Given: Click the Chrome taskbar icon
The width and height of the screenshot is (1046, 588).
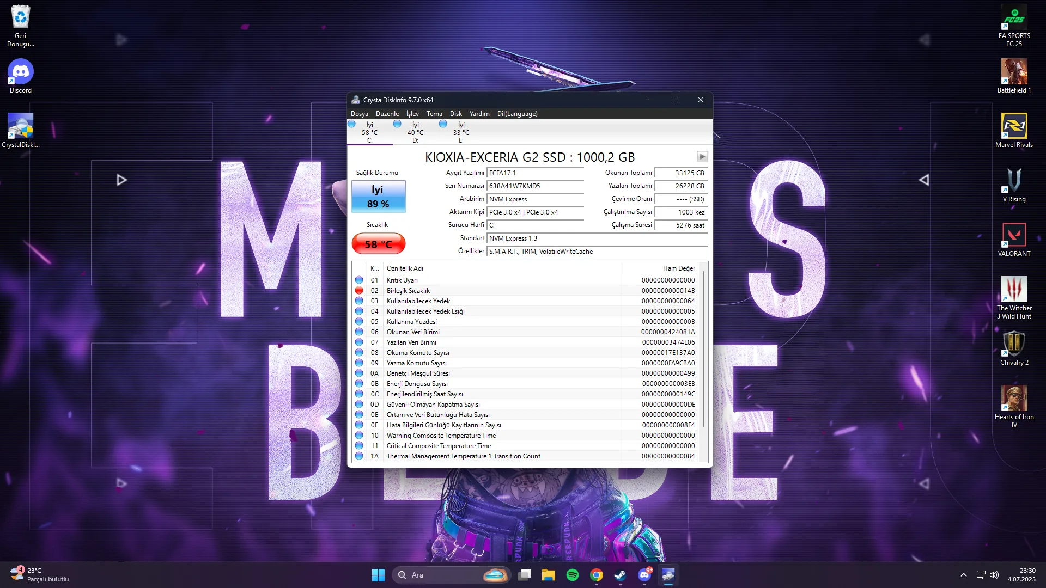Looking at the screenshot, I should coord(596,575).
